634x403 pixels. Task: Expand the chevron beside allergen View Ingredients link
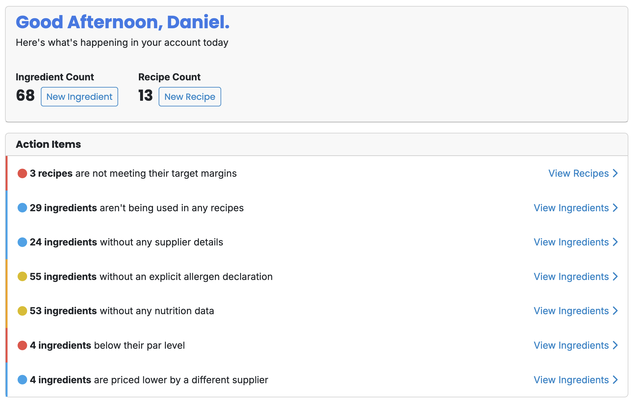pos(615,277)
